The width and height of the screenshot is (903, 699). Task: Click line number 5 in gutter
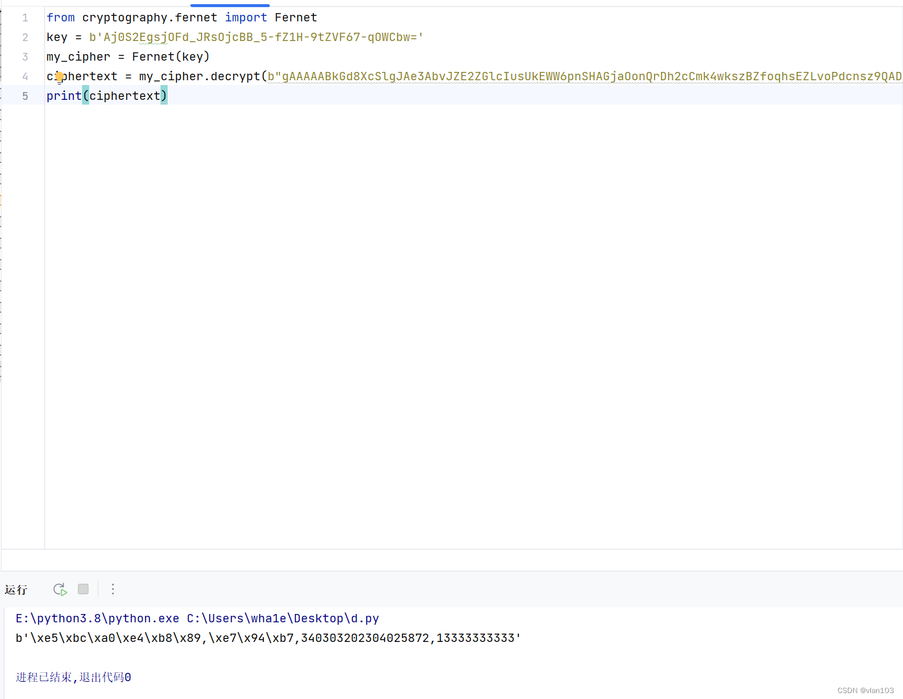[25, 96]
